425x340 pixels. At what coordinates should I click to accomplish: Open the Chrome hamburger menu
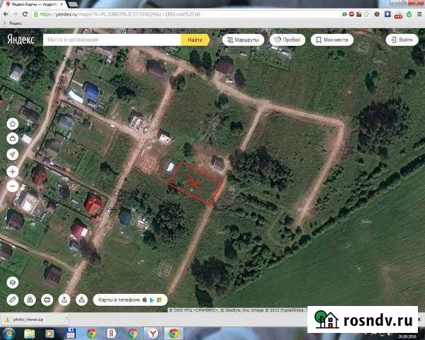(x=419, y=14)
